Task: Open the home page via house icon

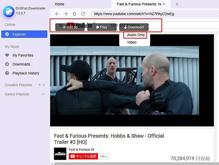Action: 74,14
